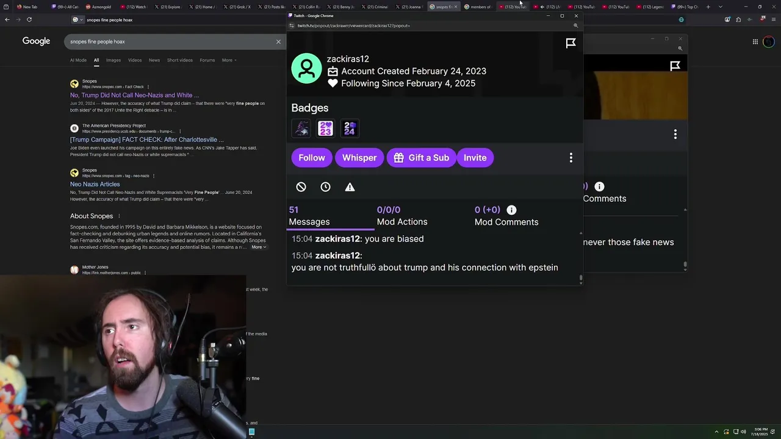Click the report flag in the rear viewer card window
This screenshot has width=781, height=439.
[x=675, y=66]
